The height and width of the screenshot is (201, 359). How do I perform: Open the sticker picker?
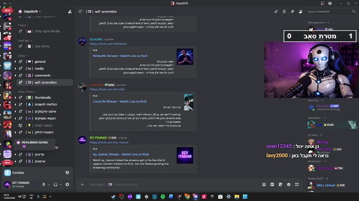pos(280,185)
